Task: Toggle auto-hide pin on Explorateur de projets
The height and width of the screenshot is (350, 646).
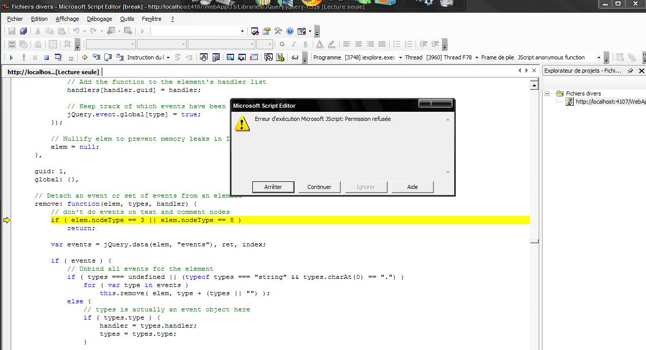Action: click(x=630, y=71)
